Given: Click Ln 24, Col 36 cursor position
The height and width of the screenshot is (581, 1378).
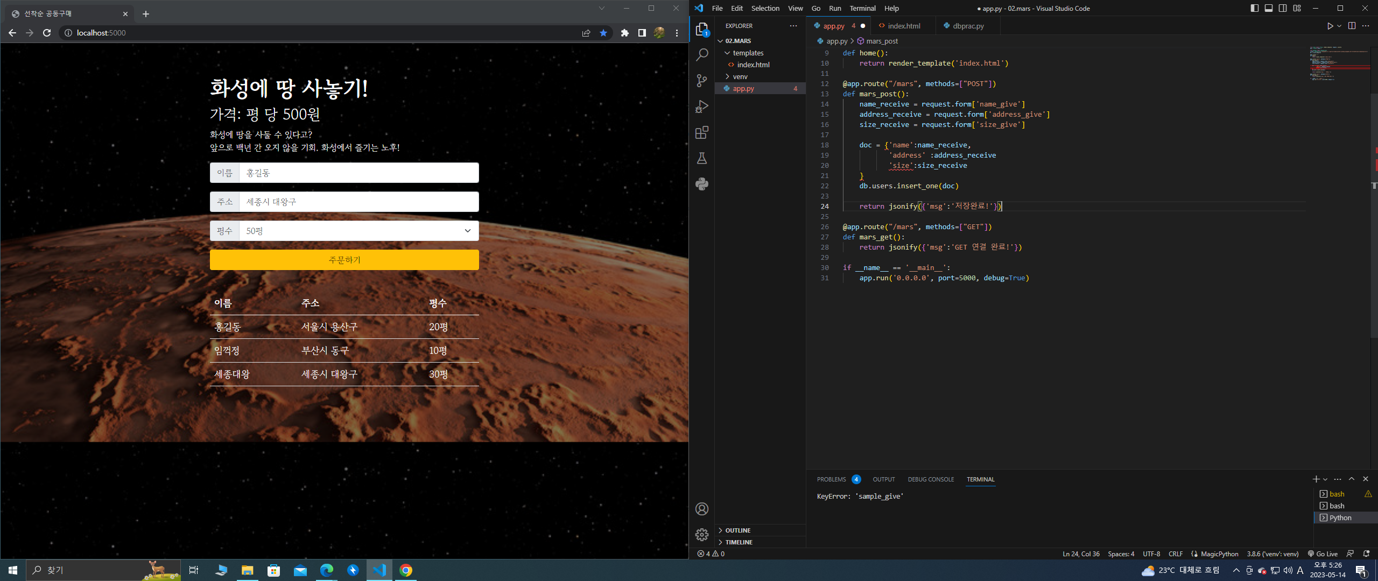Looking at the screenshot, I should click(1081, 554).
